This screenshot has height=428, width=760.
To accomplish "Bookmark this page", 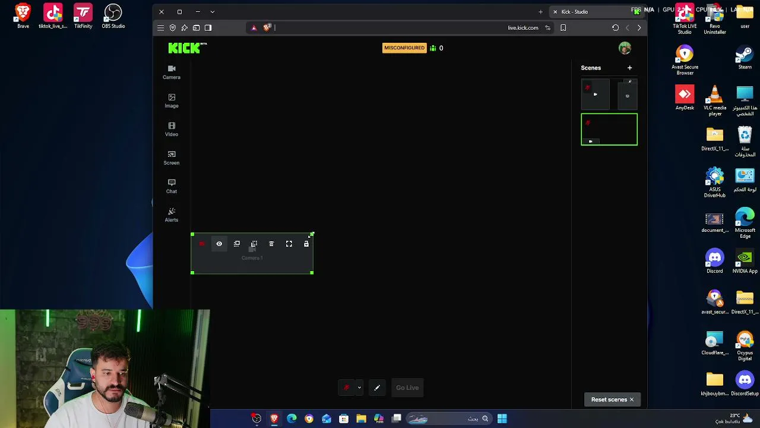I will click(x=563, y=28).
